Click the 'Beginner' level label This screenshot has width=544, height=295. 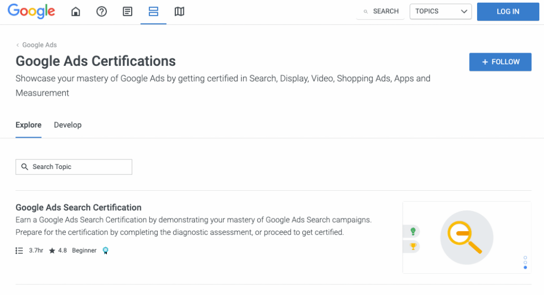pos(84,250)
